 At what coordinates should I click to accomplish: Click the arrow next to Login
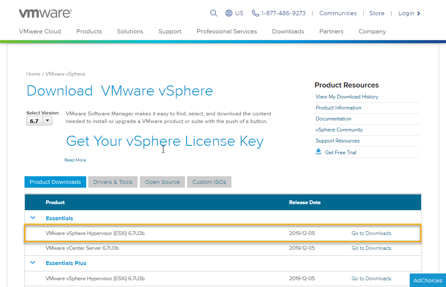point(419,14)
